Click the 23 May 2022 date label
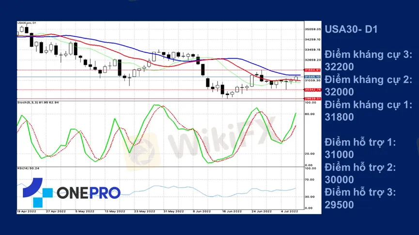 [x=144, y=211]
